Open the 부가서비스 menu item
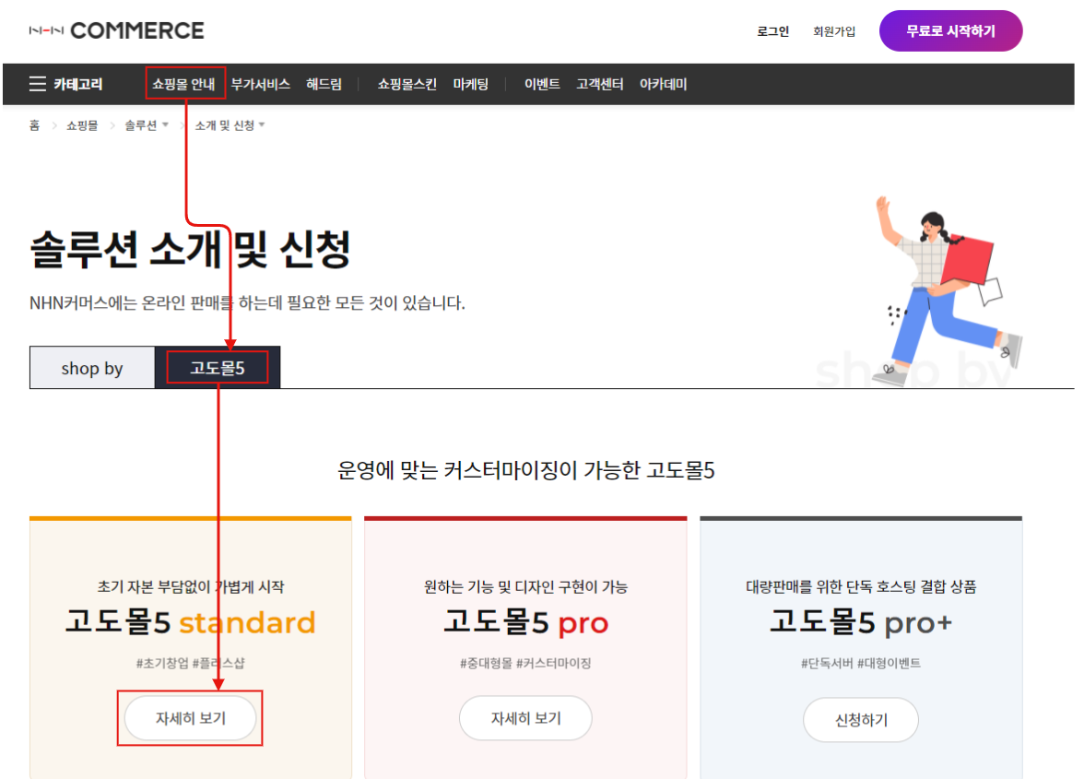 [260, 84]
